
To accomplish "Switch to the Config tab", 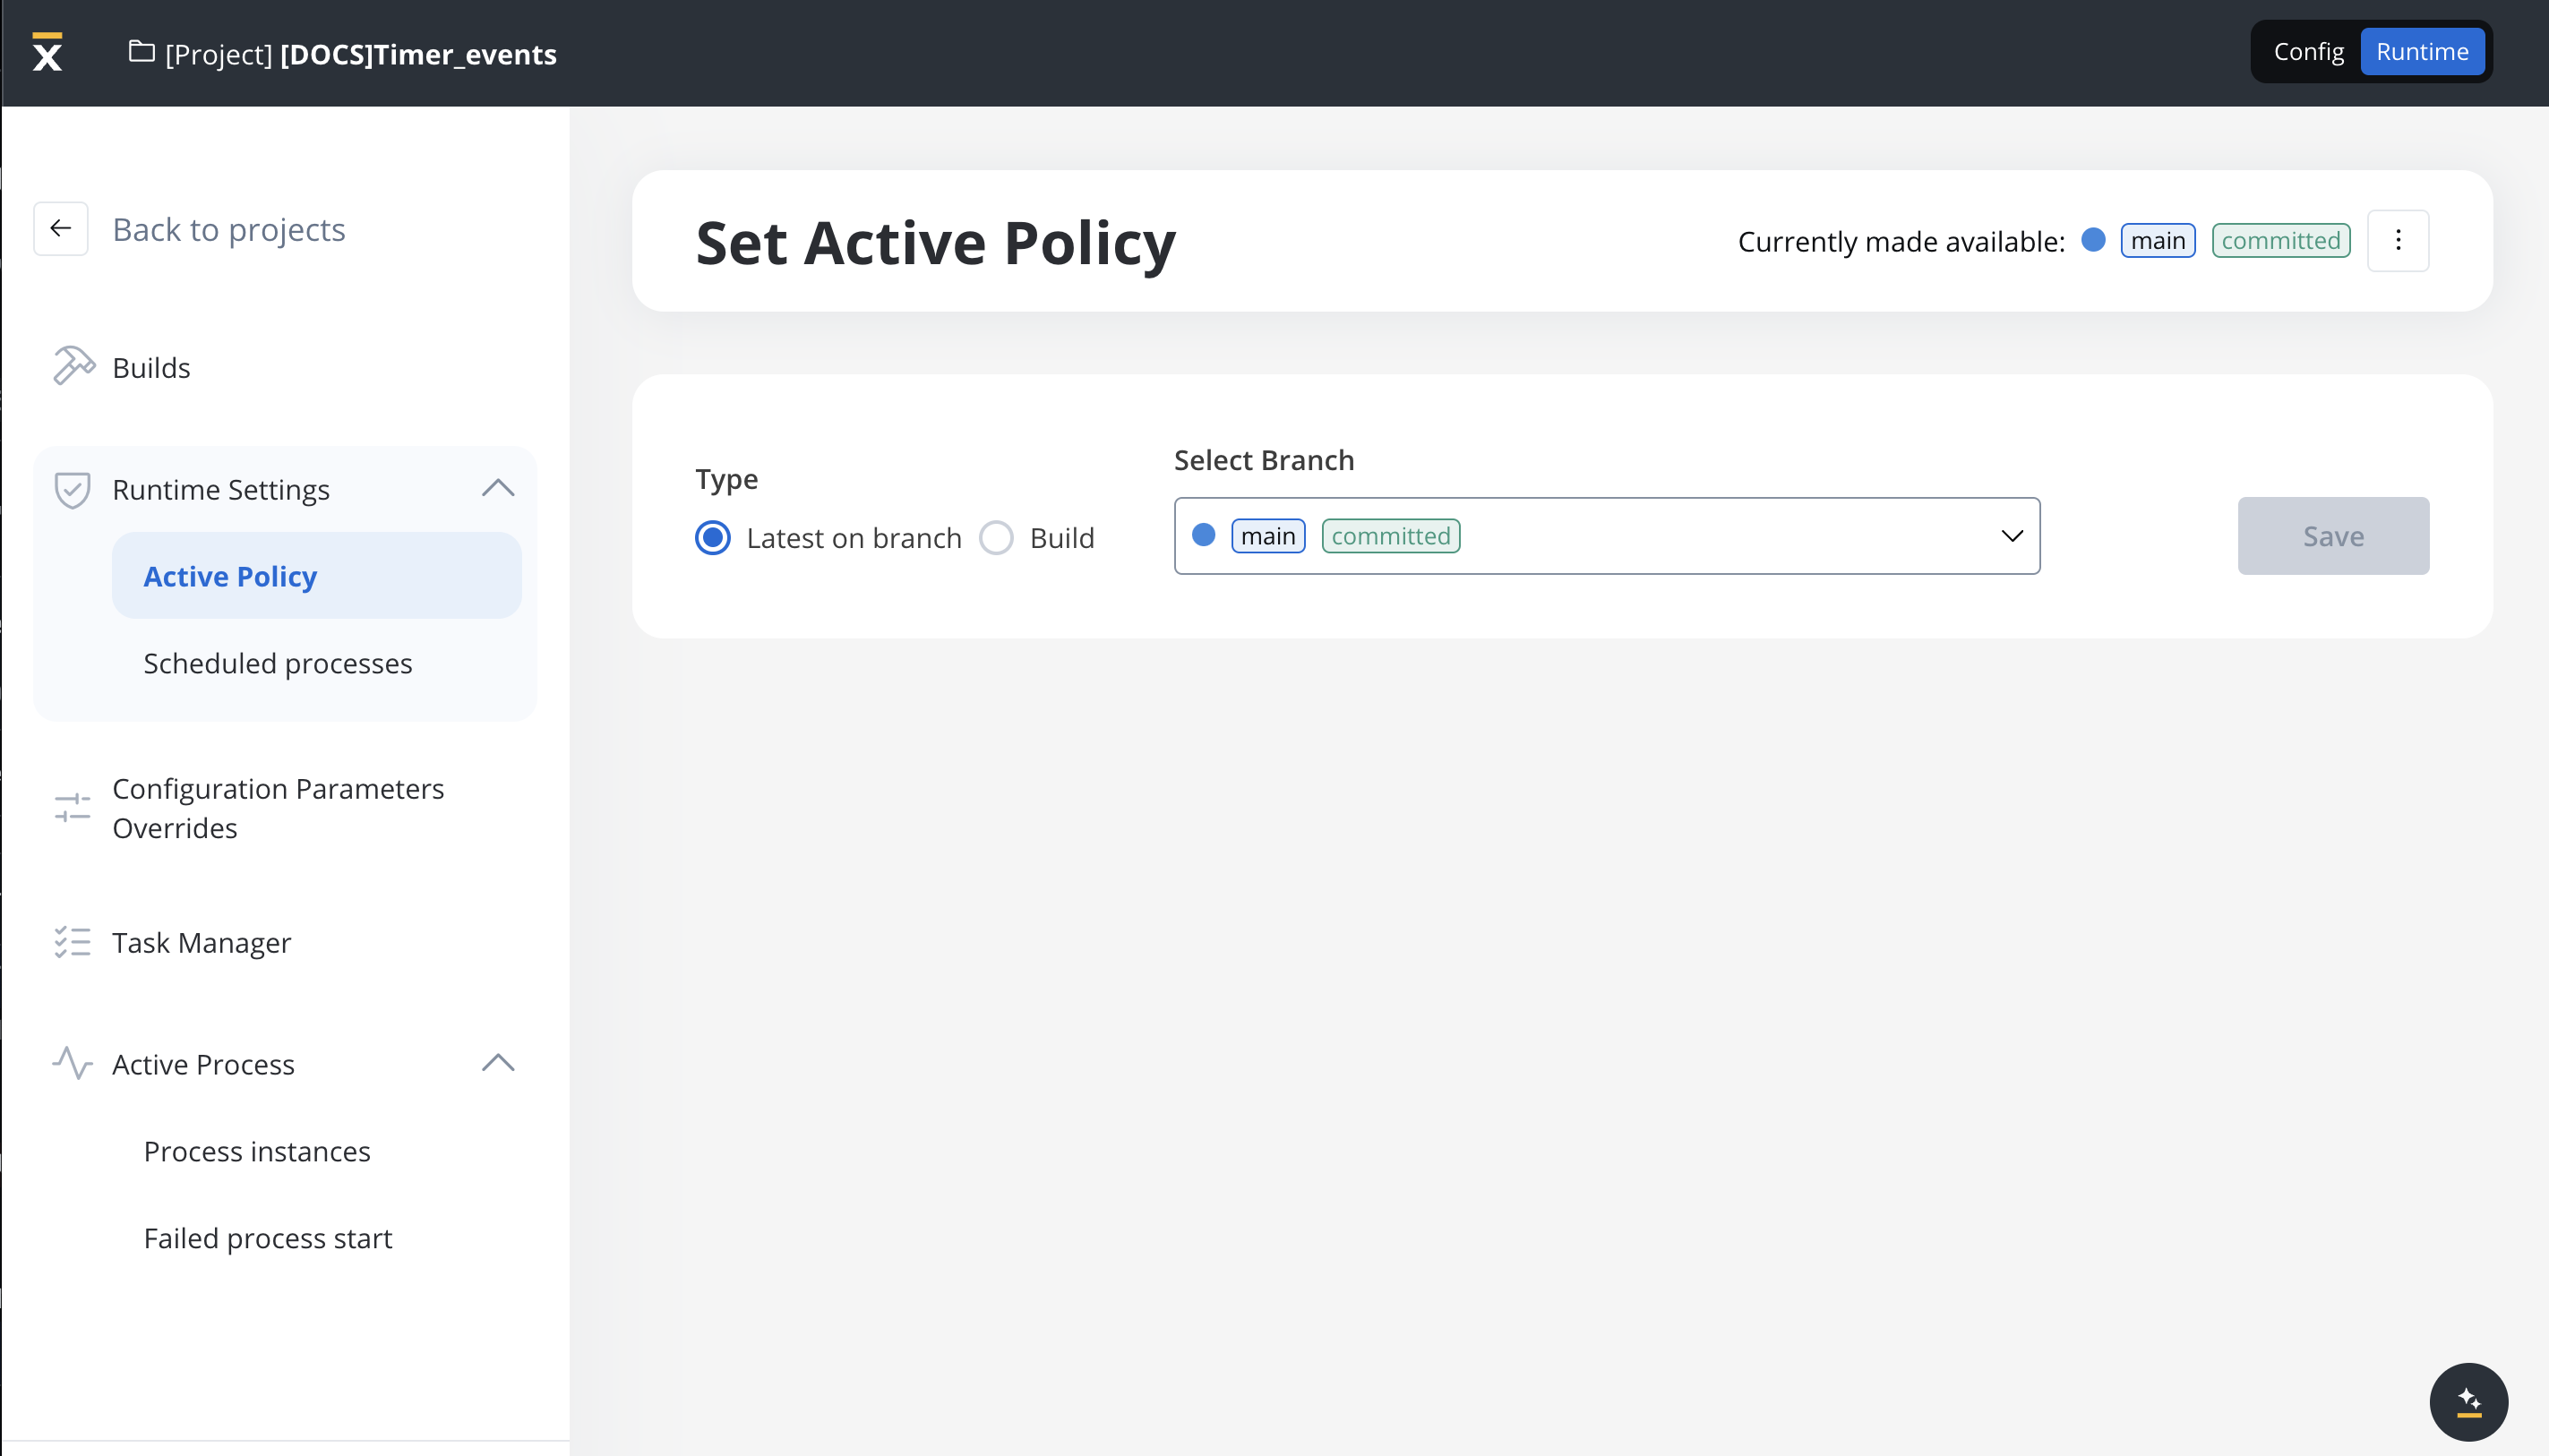I will pyautogui.click(x=2308, y=51).
